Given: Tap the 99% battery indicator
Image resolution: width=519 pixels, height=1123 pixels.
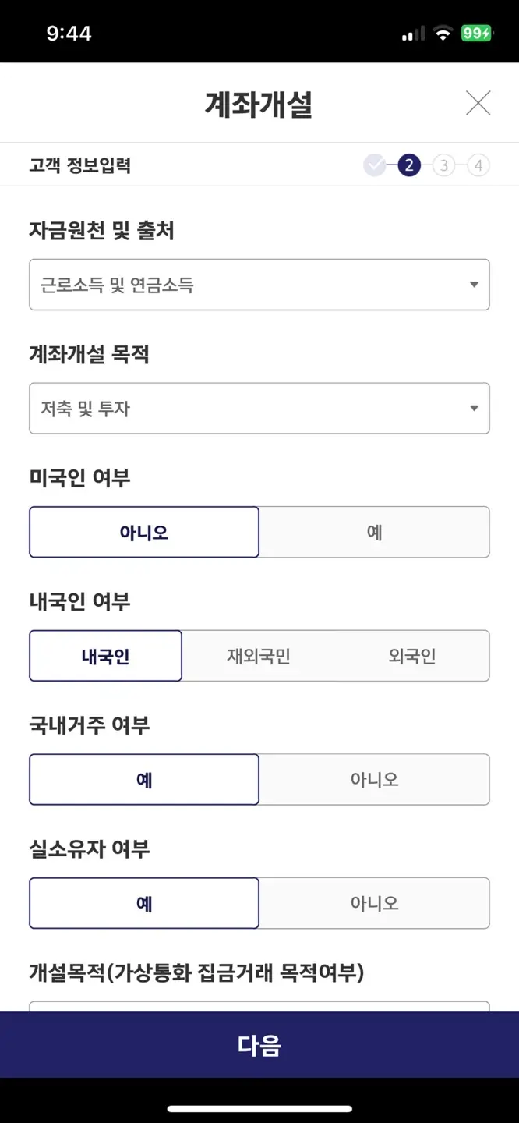Looking at the screenshot, I should point(478,32).
